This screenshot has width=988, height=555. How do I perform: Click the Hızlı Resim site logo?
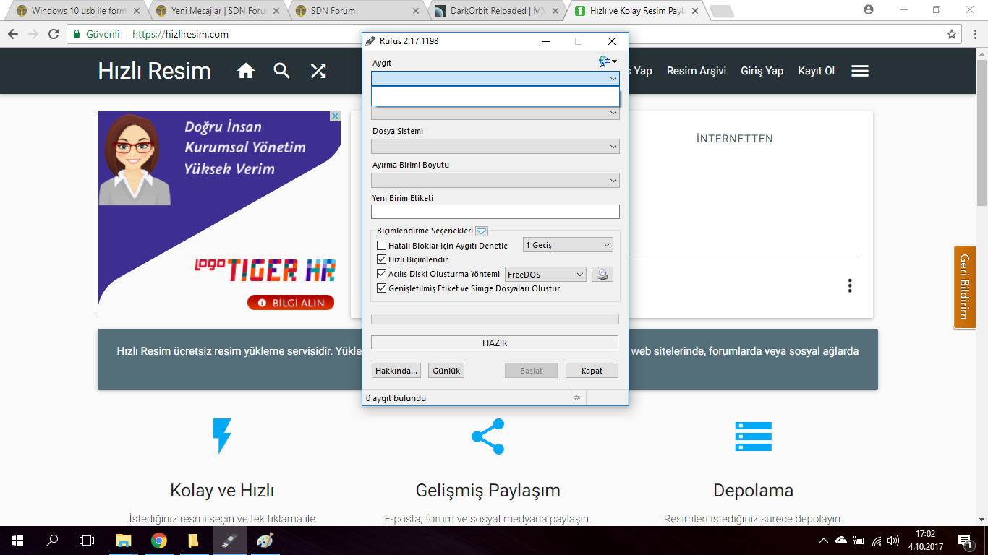155,71
